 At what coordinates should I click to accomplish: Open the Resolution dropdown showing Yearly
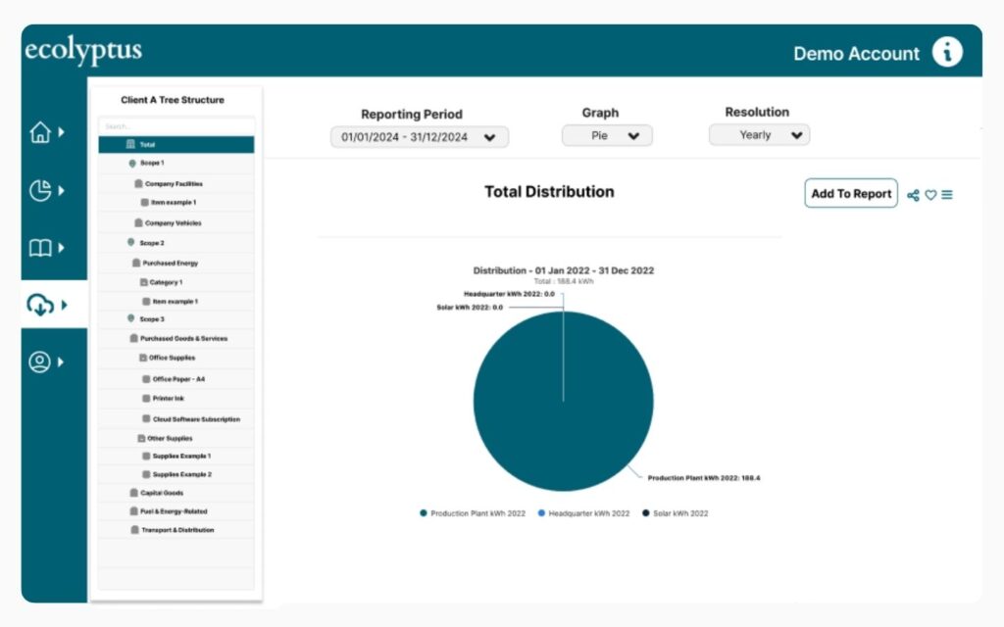tap(759, 135)
